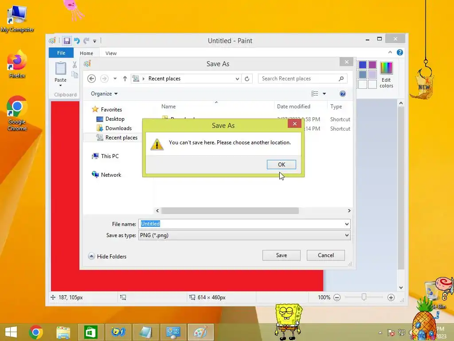Open the File name dropdown arrow
This screenshot has height=341, width=454.
pos(347,224)
